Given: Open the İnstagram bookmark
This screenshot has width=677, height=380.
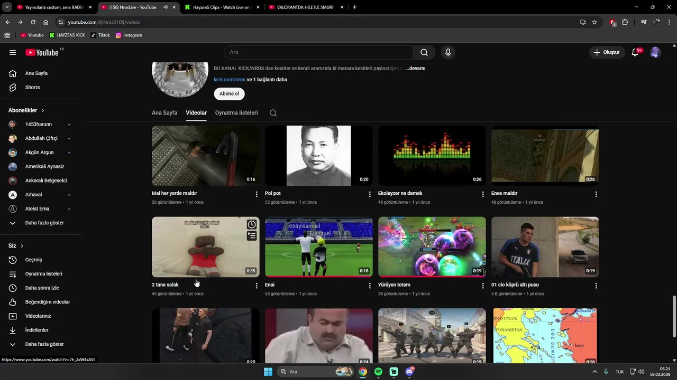Looking at the screenshot, I should [x=129, y=35].
